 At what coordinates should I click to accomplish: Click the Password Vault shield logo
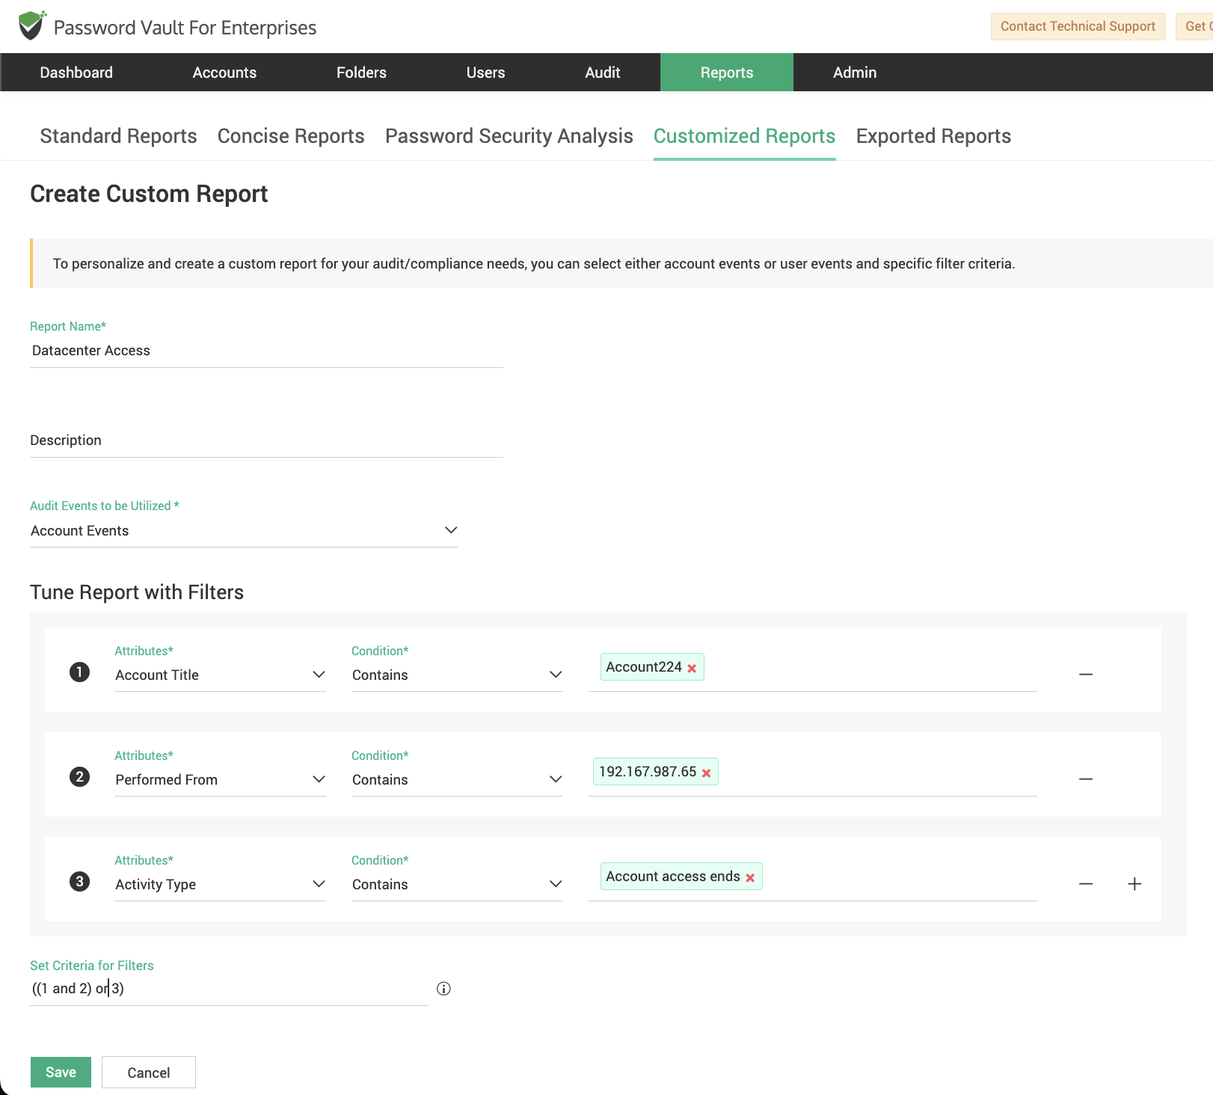point(31,26)
